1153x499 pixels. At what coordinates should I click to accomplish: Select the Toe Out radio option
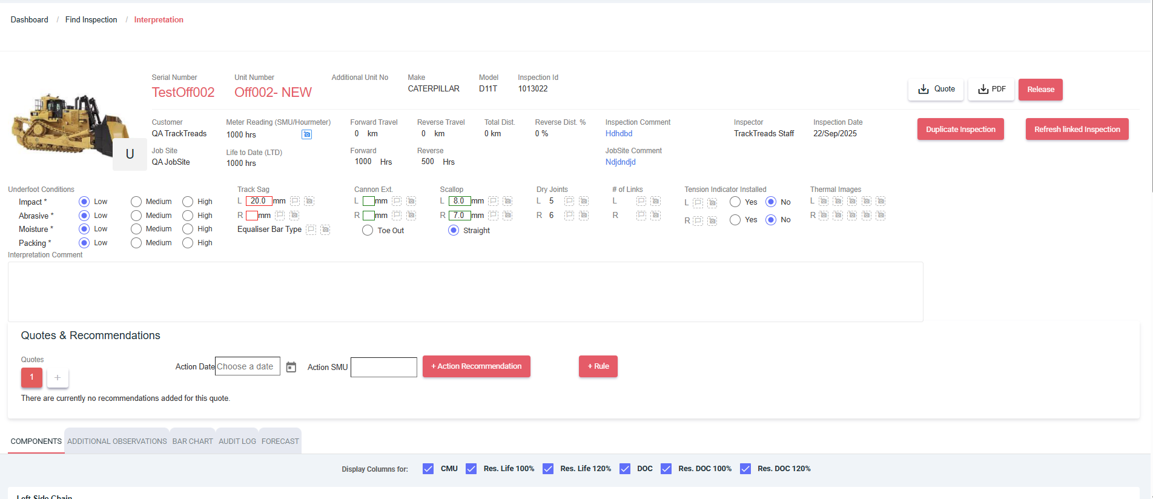click(368, 231)
